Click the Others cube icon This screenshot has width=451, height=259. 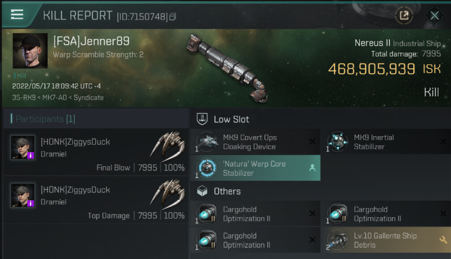tap(202, 191)
